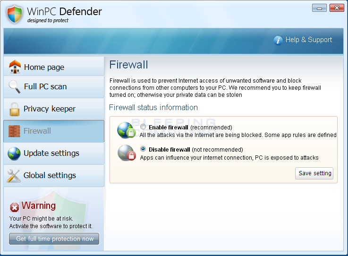Click the Global settings tools icon
Image resolution: width=348 pixels, height=256 pixels.
(x=14, y=176)
